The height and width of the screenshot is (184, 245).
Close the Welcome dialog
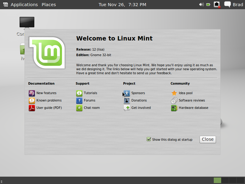[x=208, y=140]
